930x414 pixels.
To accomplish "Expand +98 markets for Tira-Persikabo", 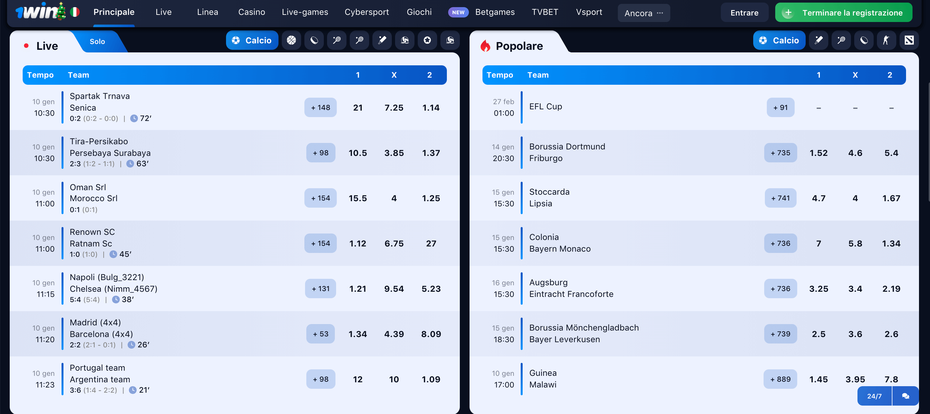I will pos(321,153).
